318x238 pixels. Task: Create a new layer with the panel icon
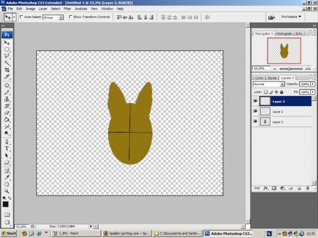[x=299, y=188]
